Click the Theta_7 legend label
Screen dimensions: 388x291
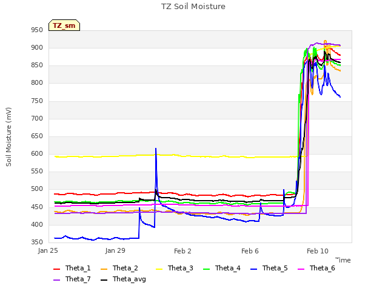tap(78, 279)
